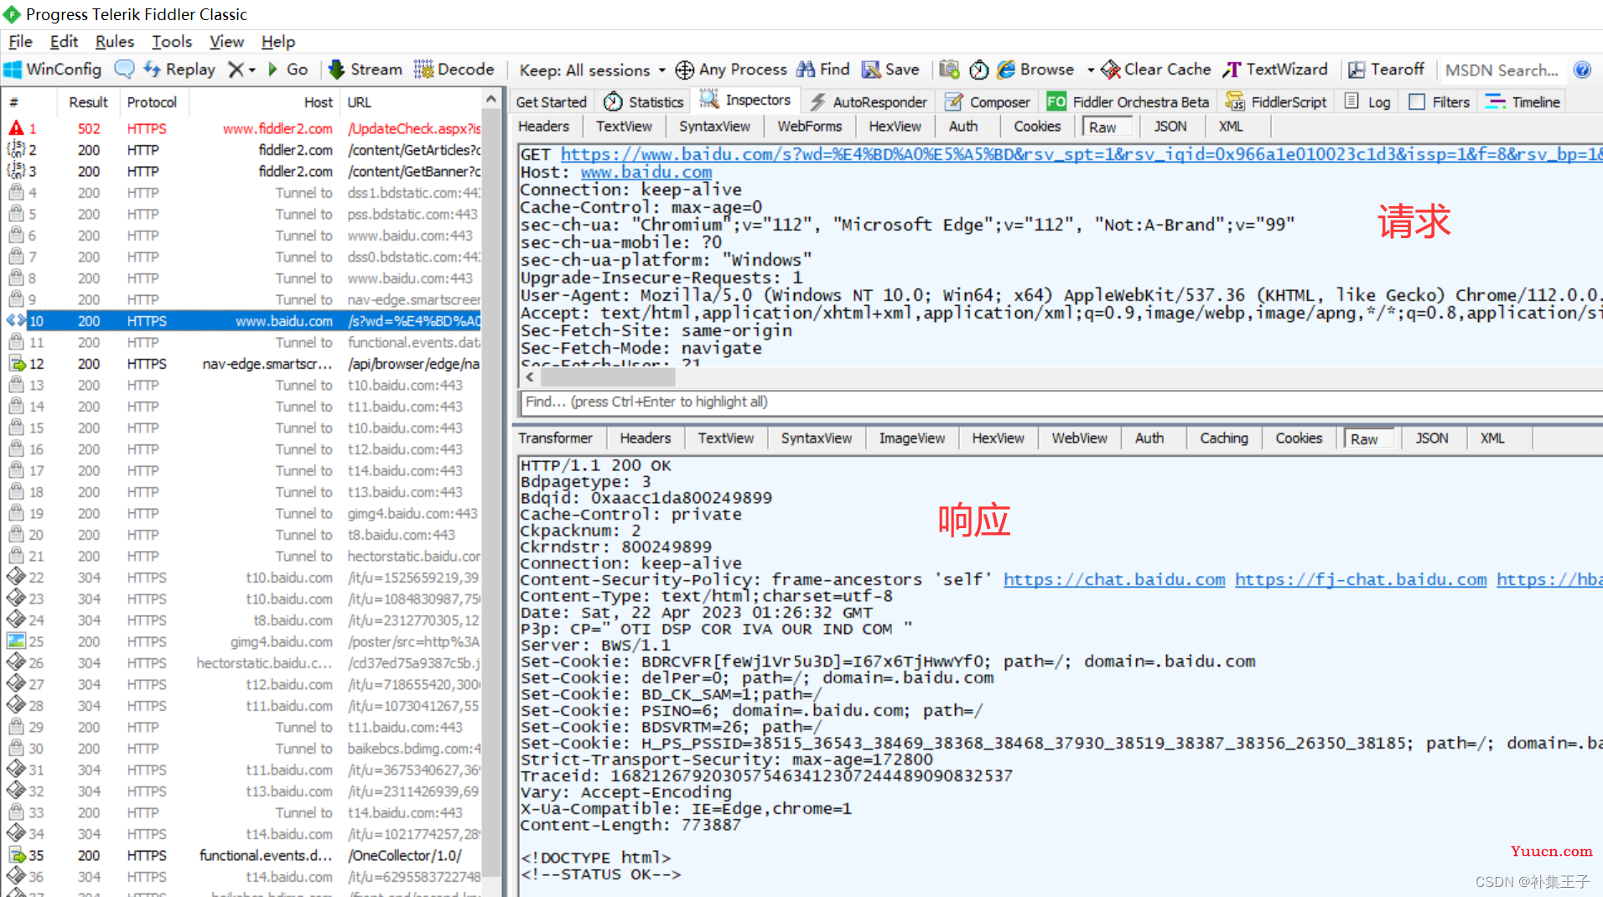Open the FiddlerScript tab
Screen dimensions: 1603x897
tap(1276, 101)
